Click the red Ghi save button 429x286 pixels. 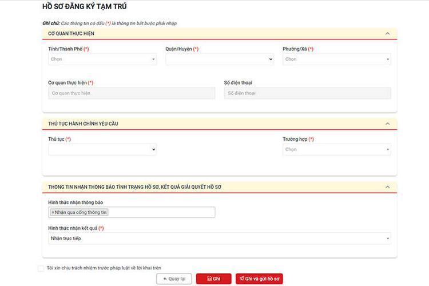213,279
